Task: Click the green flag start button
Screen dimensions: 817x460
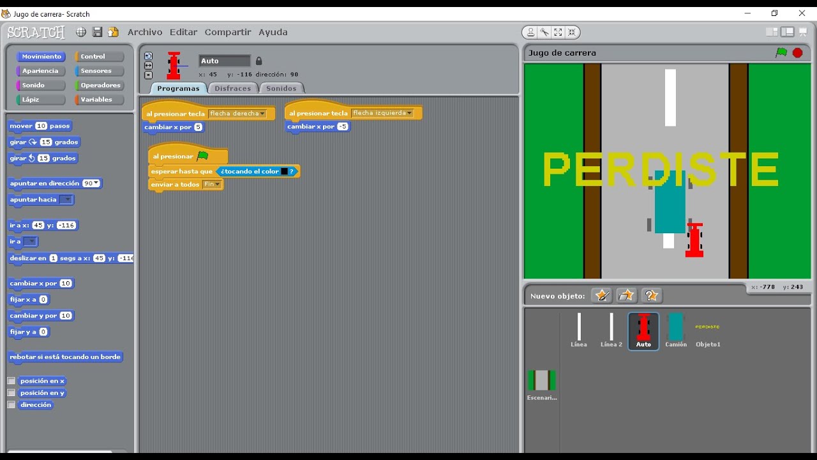Action: (x=781, y=53)
